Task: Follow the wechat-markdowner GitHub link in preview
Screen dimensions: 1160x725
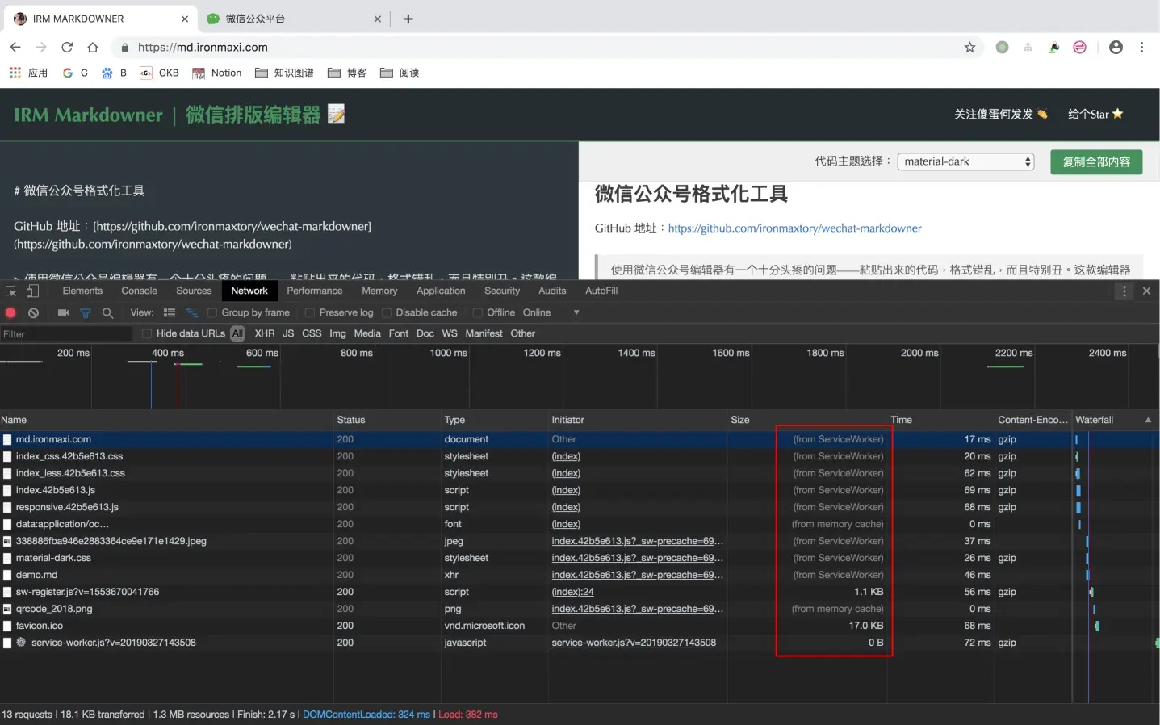Action: pyautogui.click(x=795, y=228)
